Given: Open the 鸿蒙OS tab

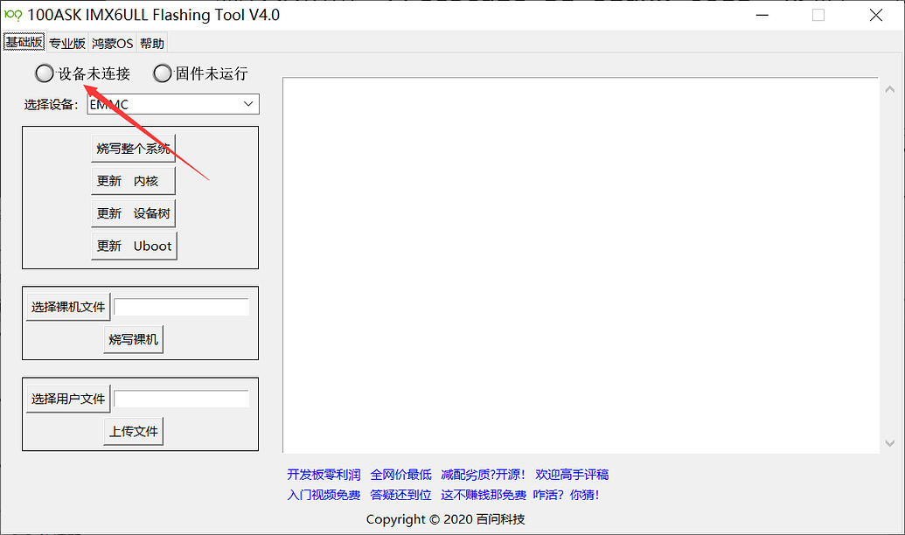Looking at the screenshot, I should tap(112, 44).
